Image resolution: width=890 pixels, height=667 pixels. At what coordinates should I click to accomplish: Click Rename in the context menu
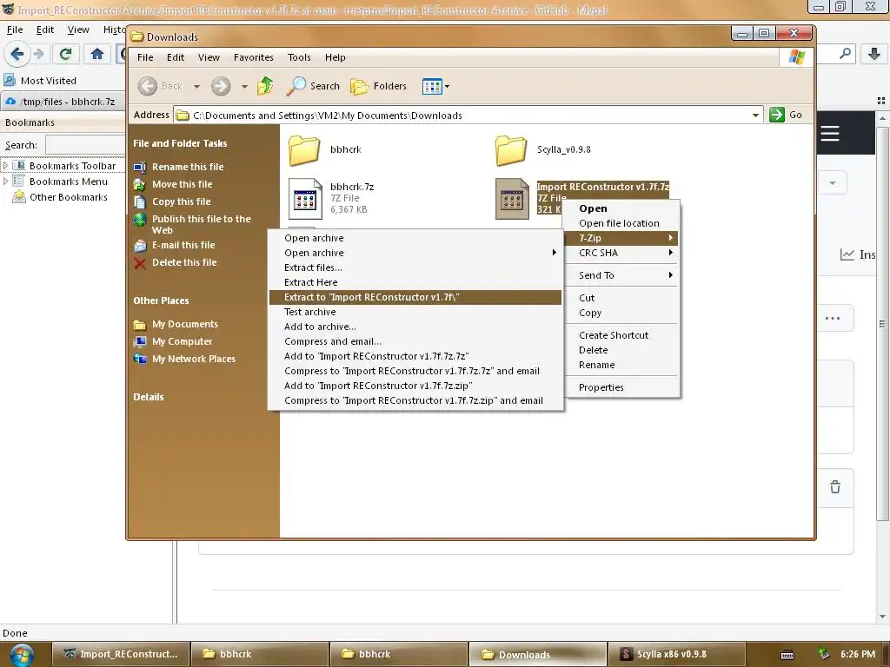[622, 366]
